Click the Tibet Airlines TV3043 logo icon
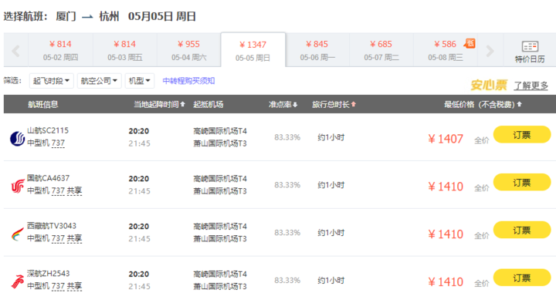 coord(17,234)
